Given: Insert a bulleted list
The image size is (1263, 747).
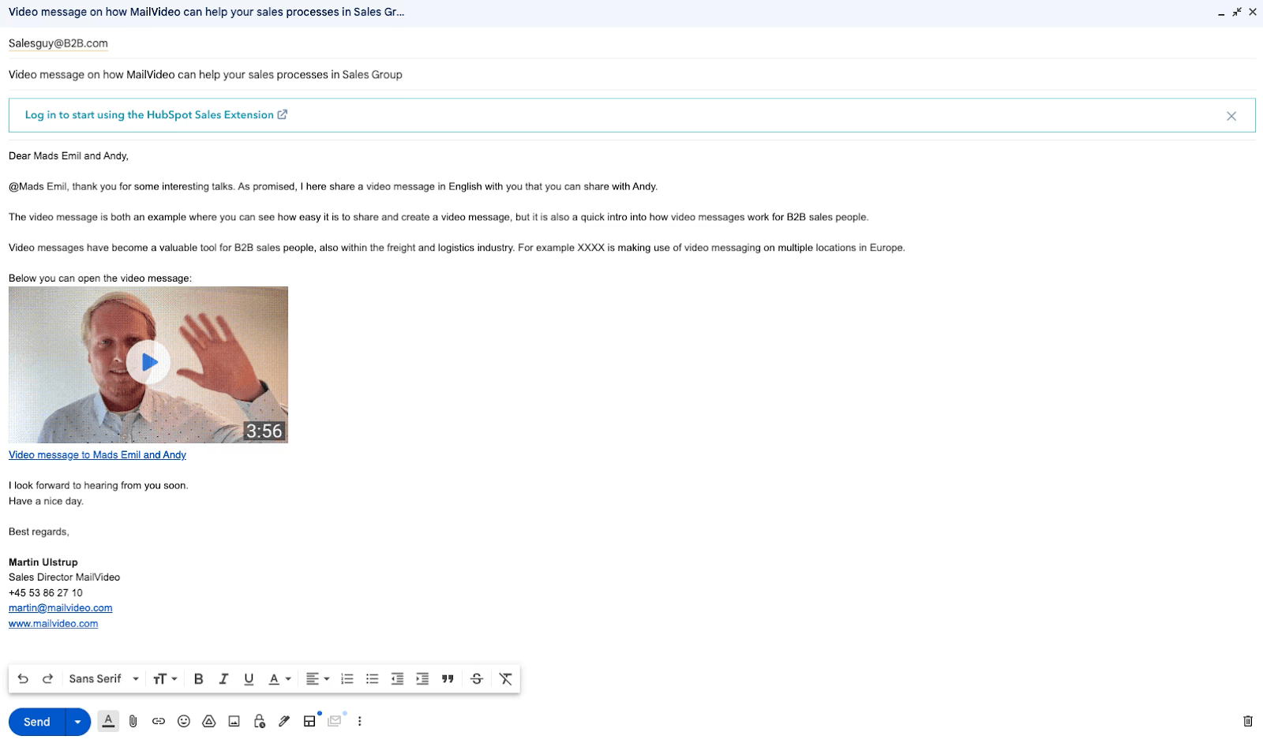Looking at the screenshot, I should tap(372, 678).
